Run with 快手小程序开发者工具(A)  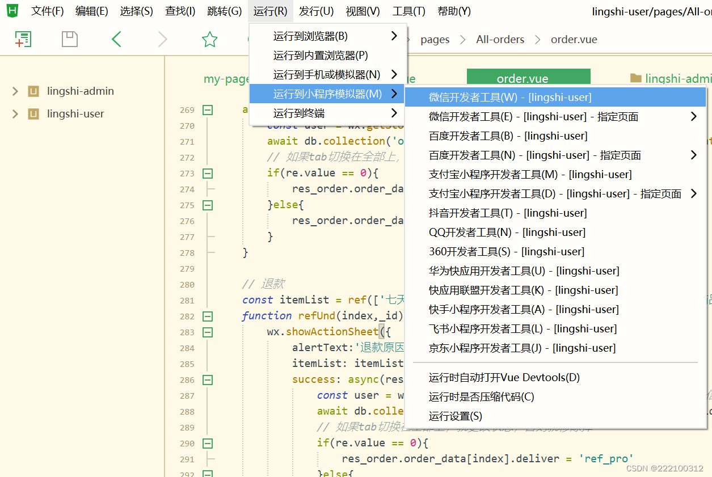[555, 310]
